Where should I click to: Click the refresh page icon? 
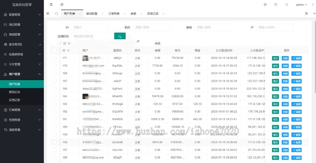[62, 5]
